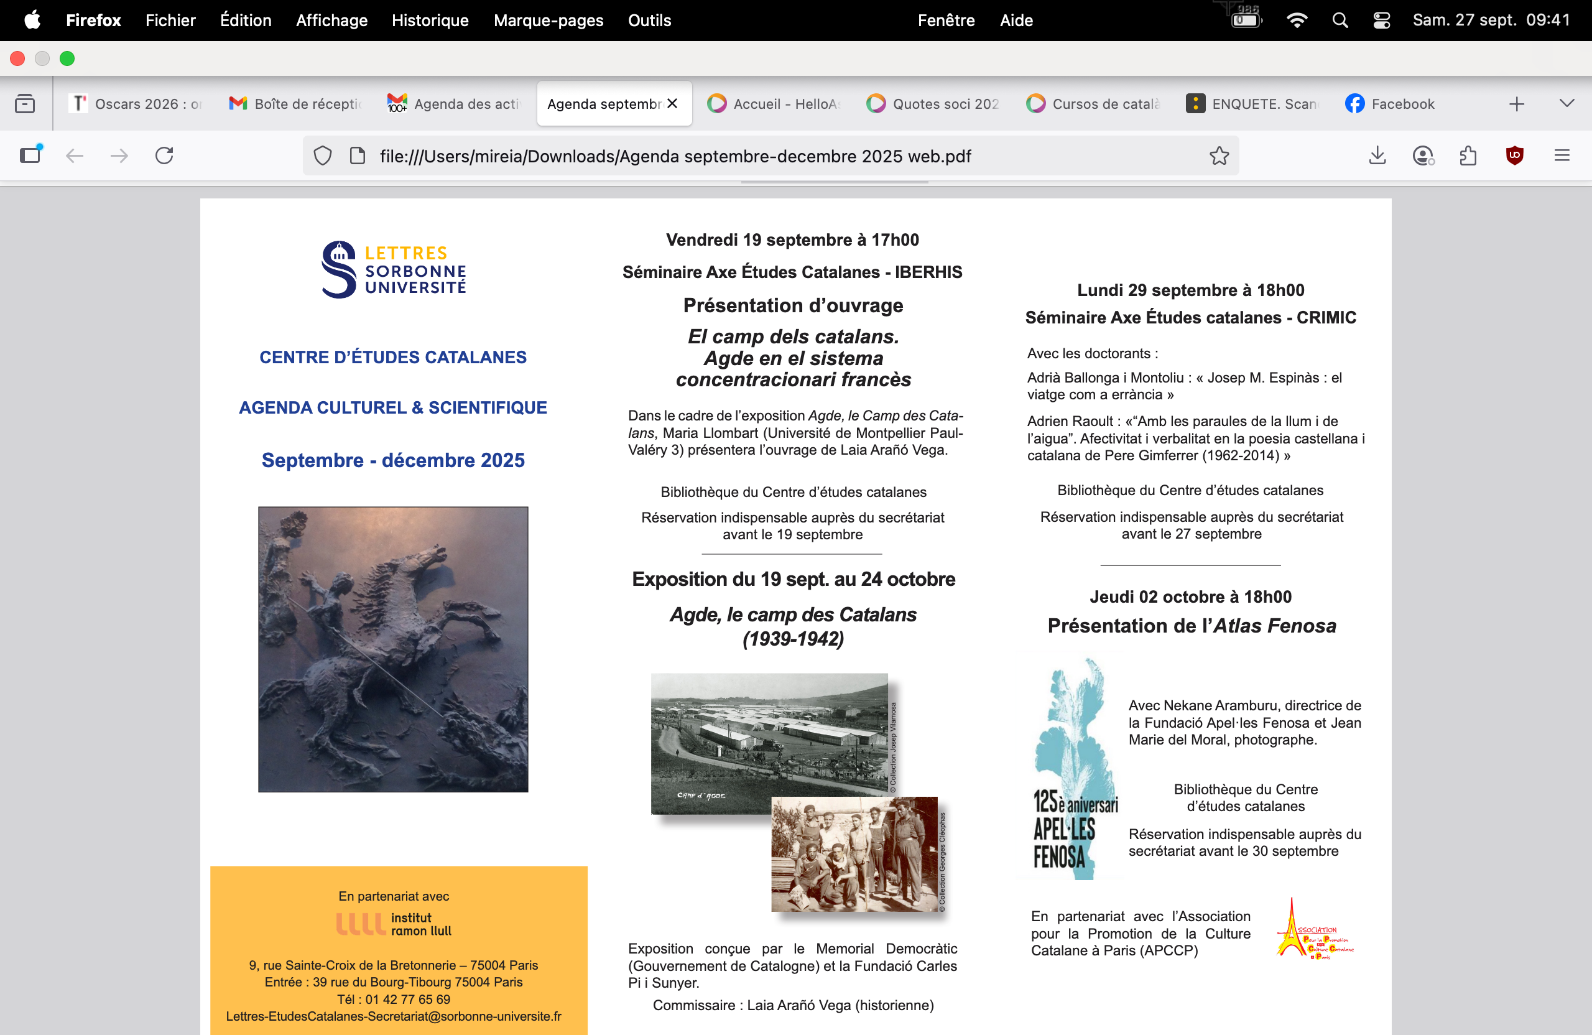
Task: Open the Firefox View icon
Action: click(25, 104)
